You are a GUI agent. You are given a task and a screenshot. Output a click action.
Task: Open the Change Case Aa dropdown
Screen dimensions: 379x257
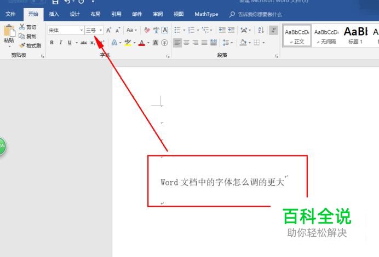click(132, 30)
